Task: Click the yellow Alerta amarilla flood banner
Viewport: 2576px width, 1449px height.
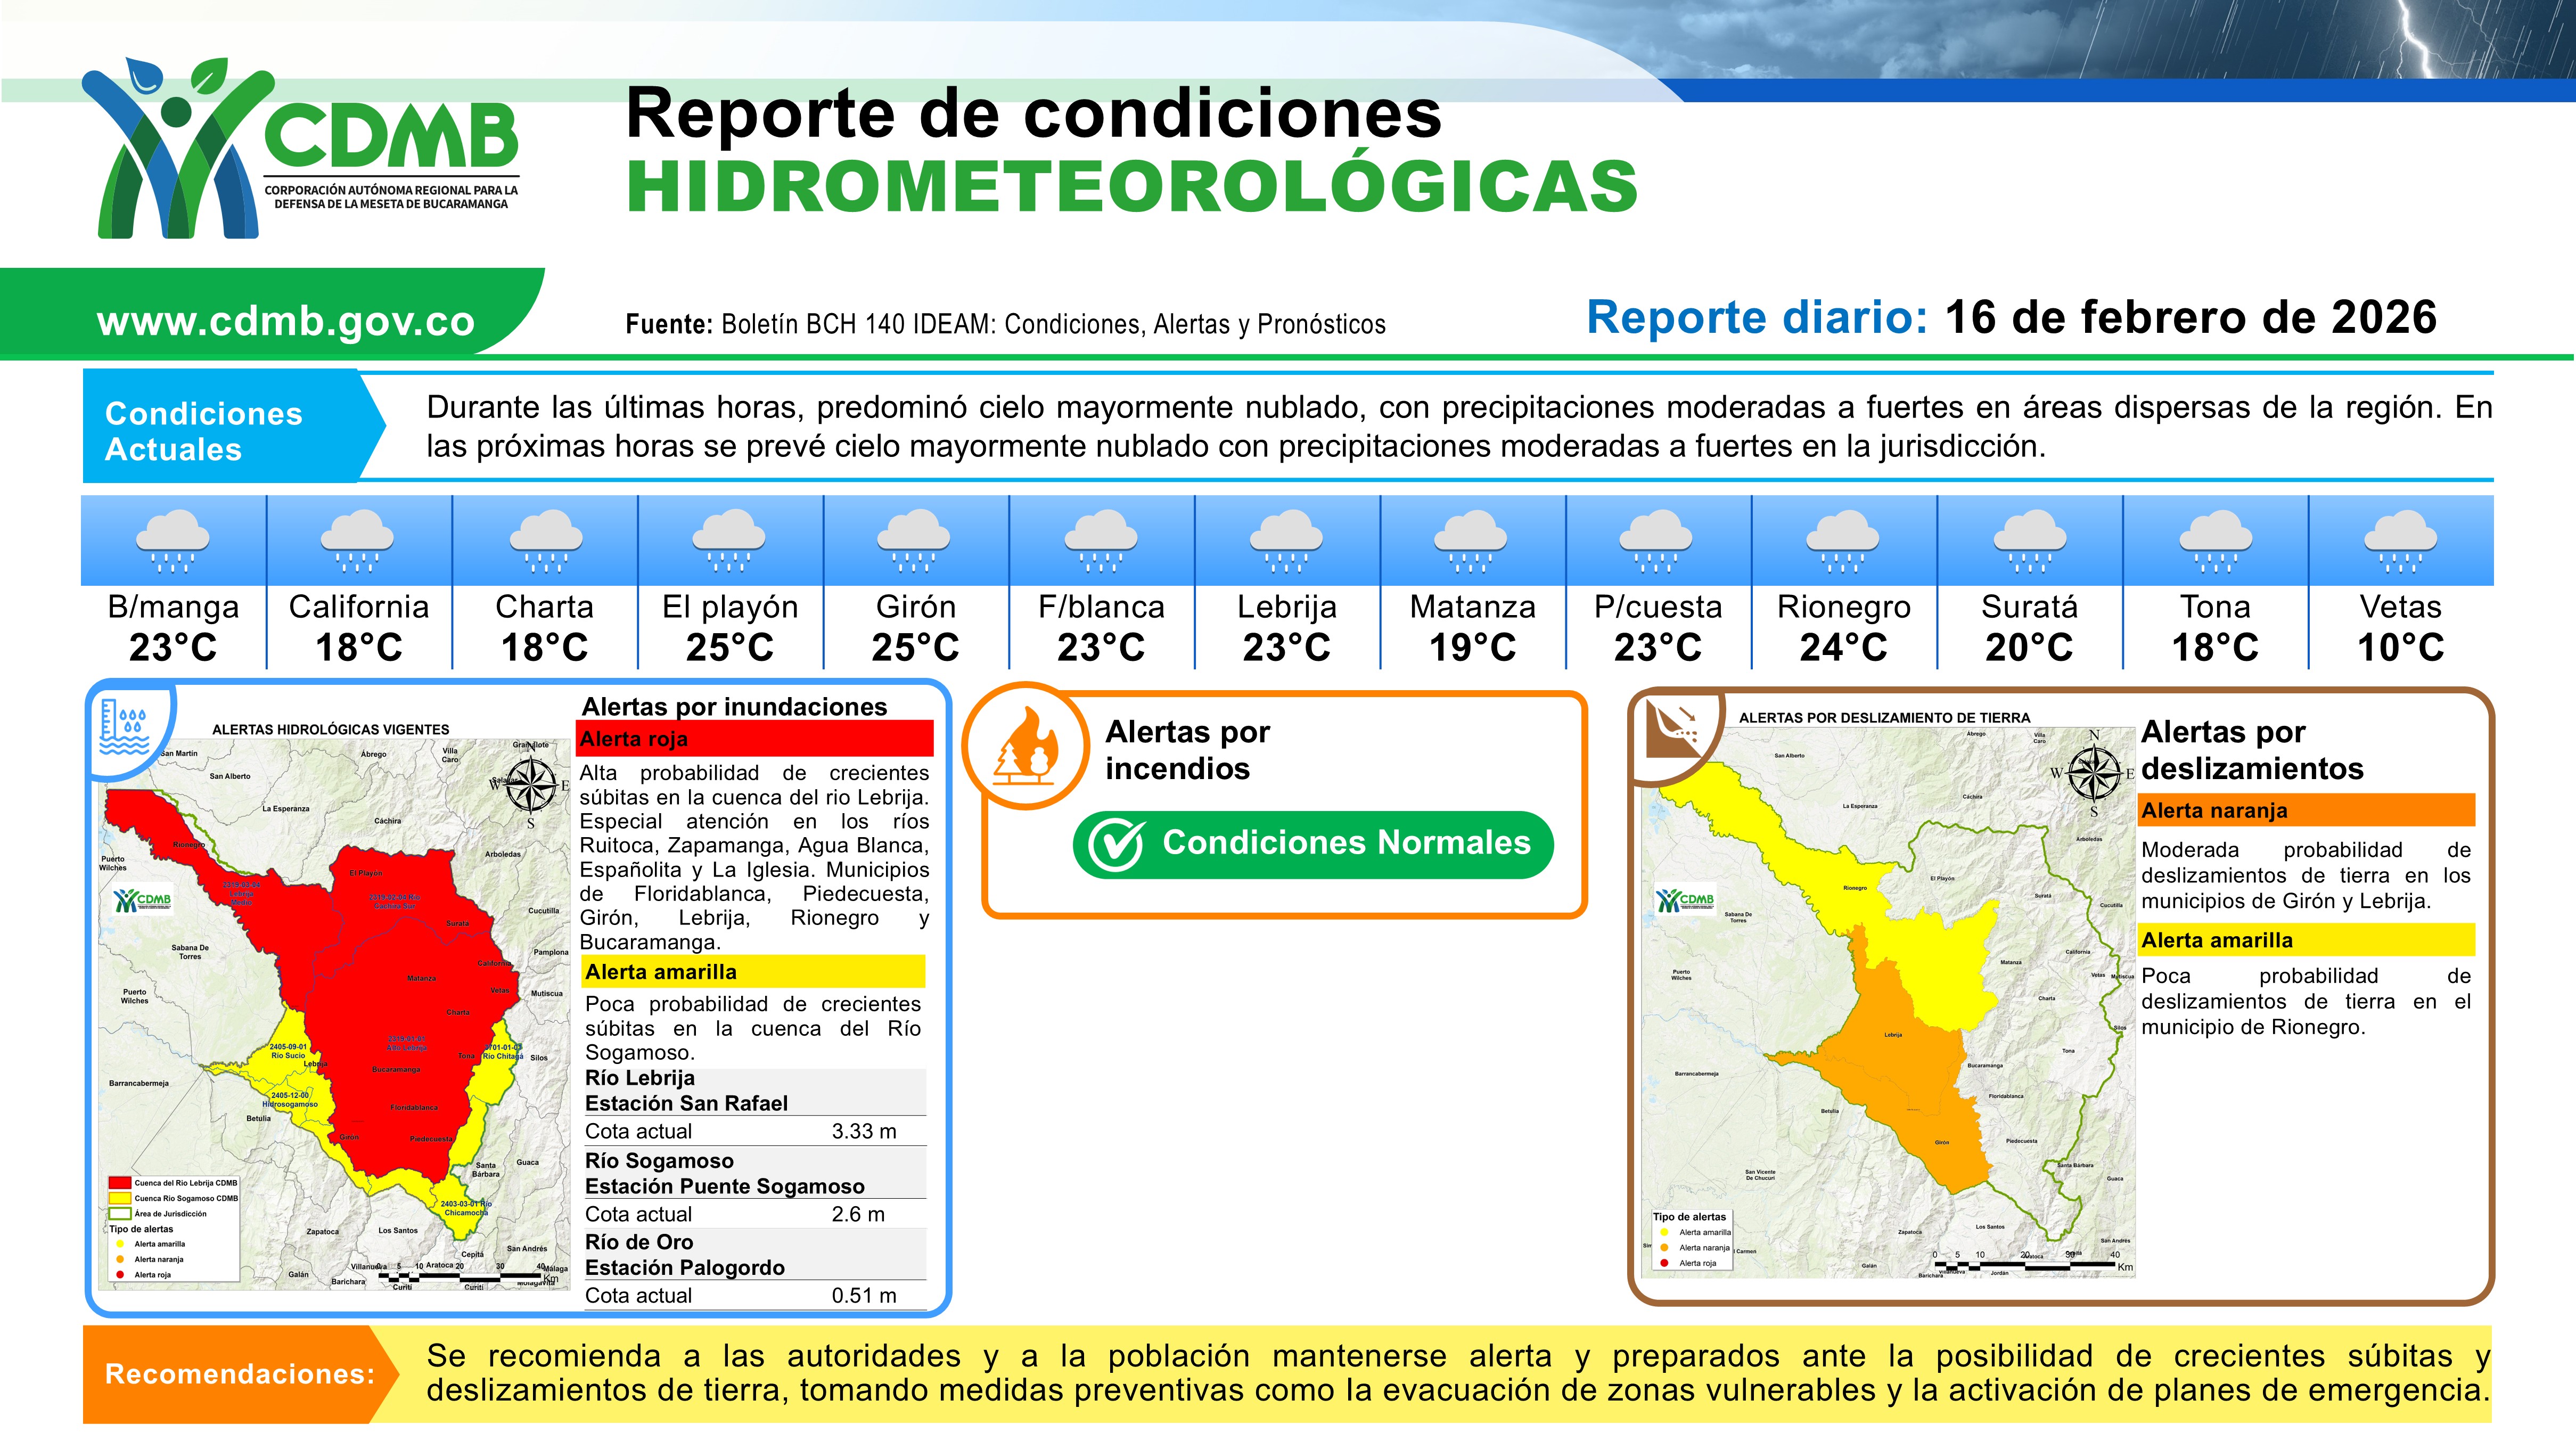Action: coord(754,972)
